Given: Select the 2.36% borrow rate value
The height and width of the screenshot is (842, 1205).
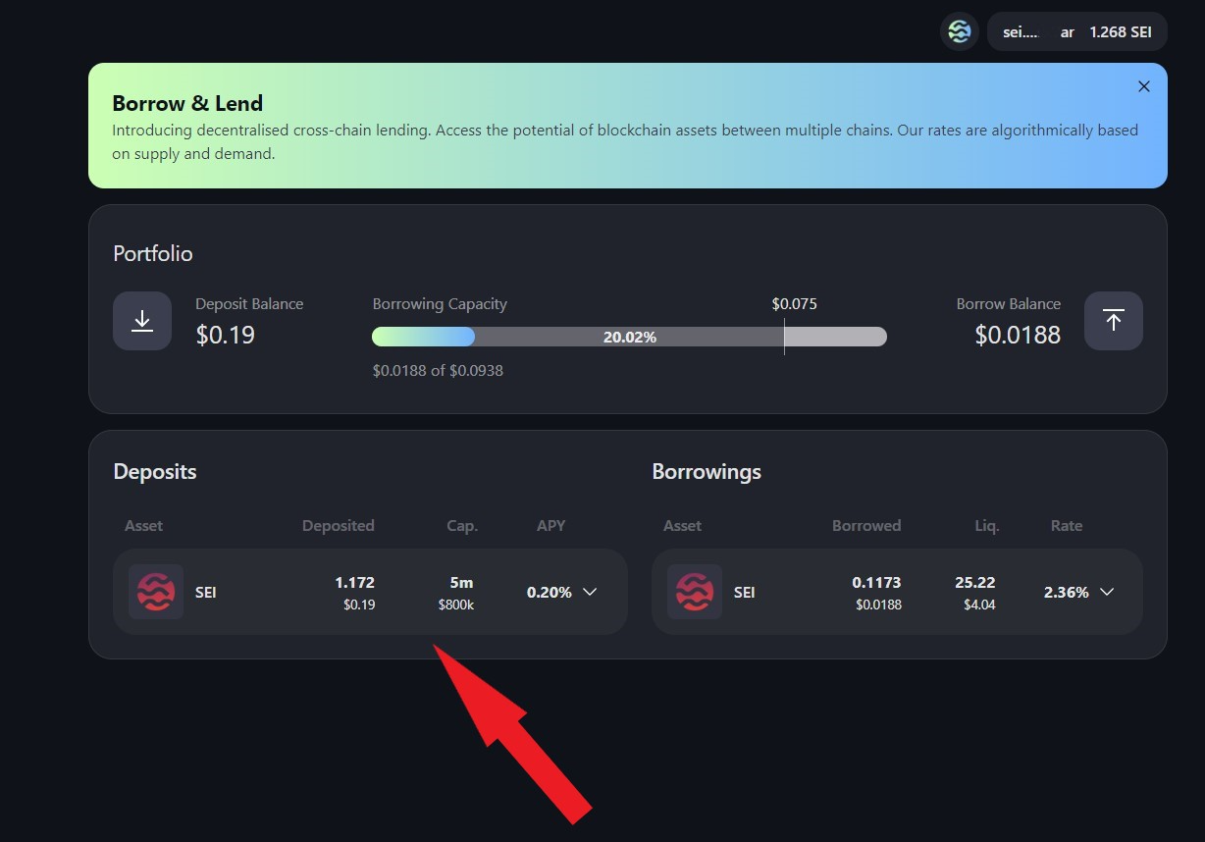Looking at the screenshot, I should [1066, 593].
